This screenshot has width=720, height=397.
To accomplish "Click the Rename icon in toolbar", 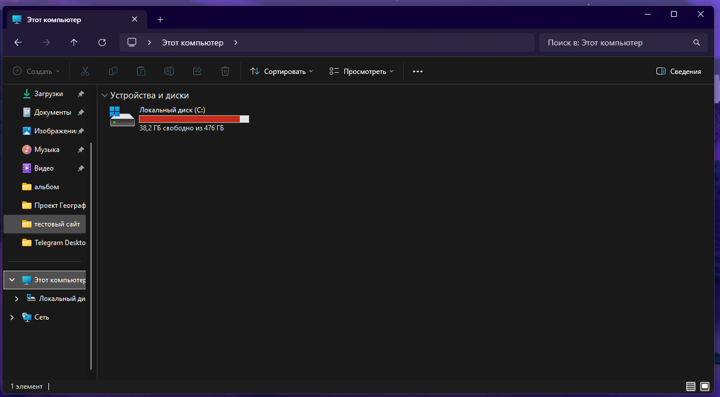I will tap(169, 71).
